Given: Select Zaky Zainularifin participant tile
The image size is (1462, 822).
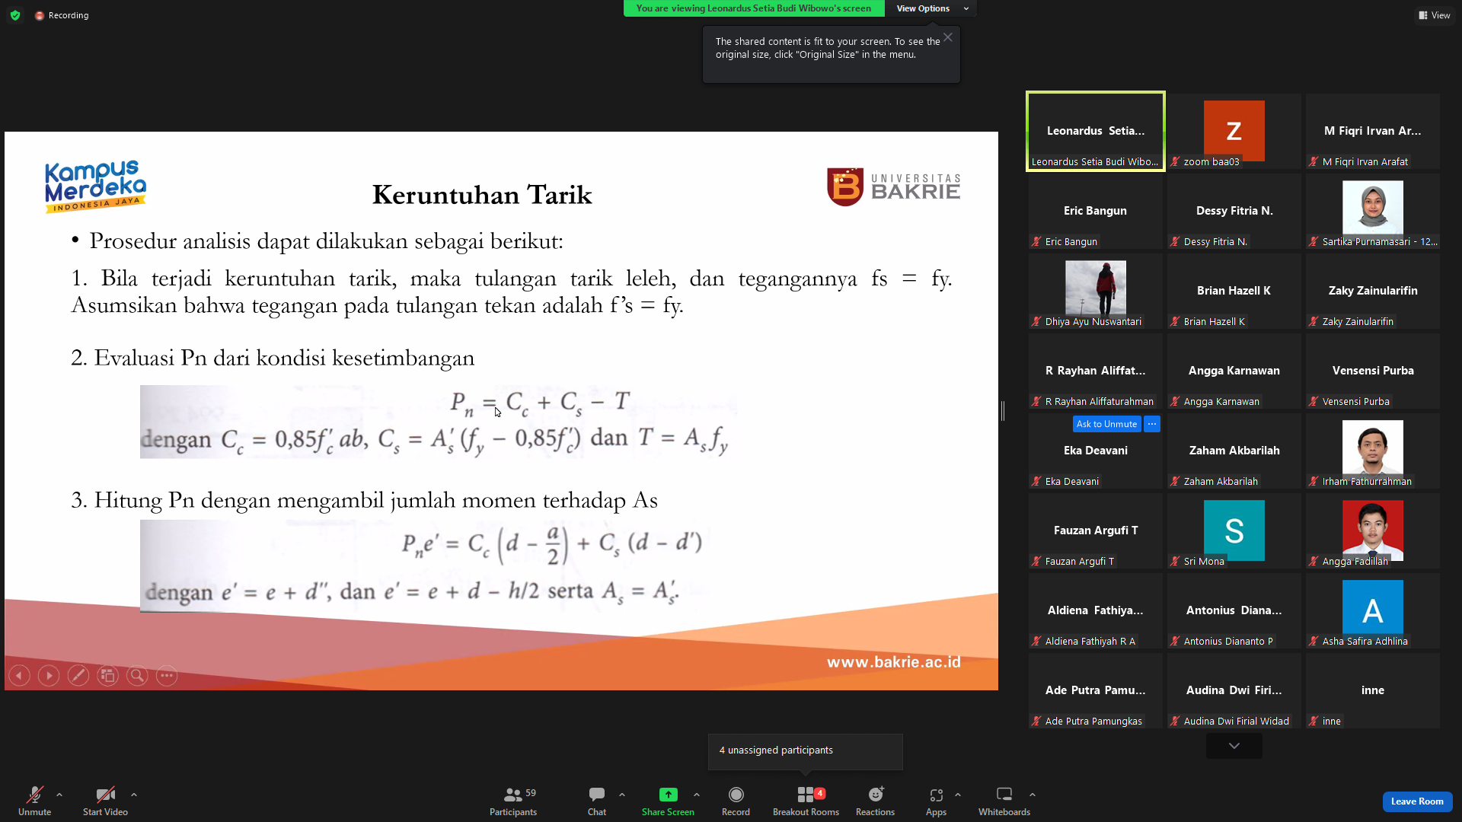Looking at the screenshot, I should pos(1373,292).
